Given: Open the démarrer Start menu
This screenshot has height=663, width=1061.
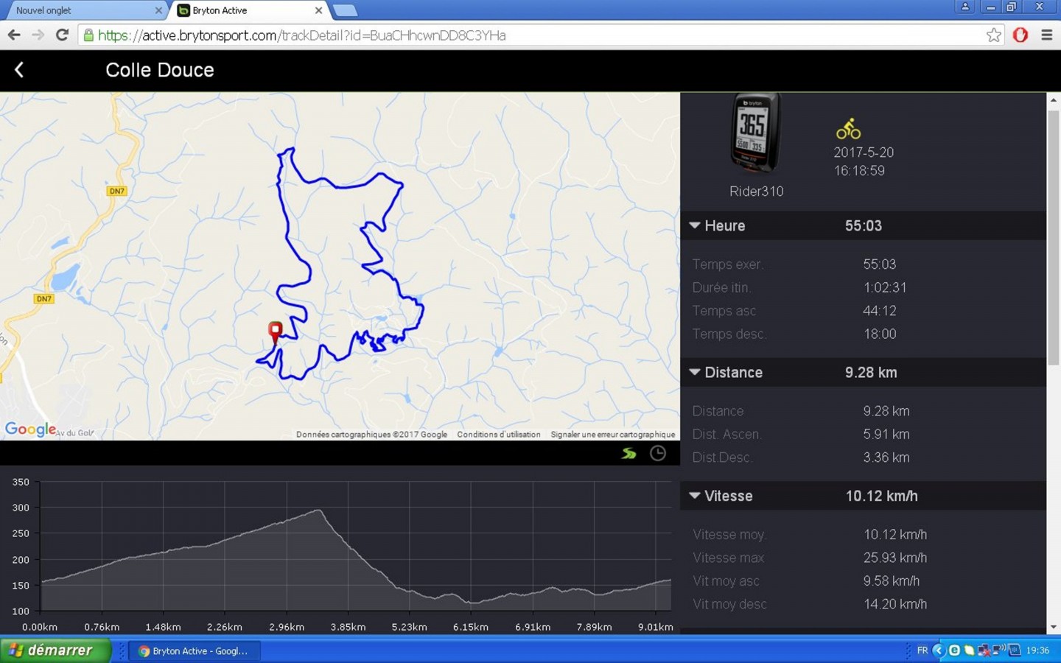Looking at the screenshot, I should pos(55,650).
